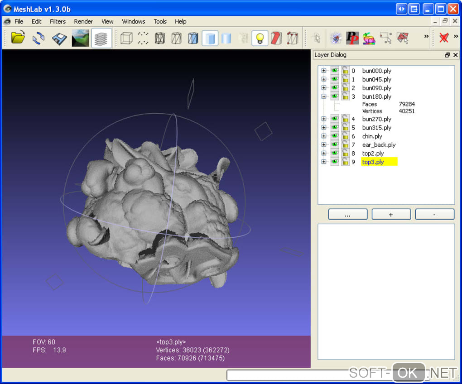Take a snapshot using the landscape icon
Viewport: 462px width, 384px height.
80,38
